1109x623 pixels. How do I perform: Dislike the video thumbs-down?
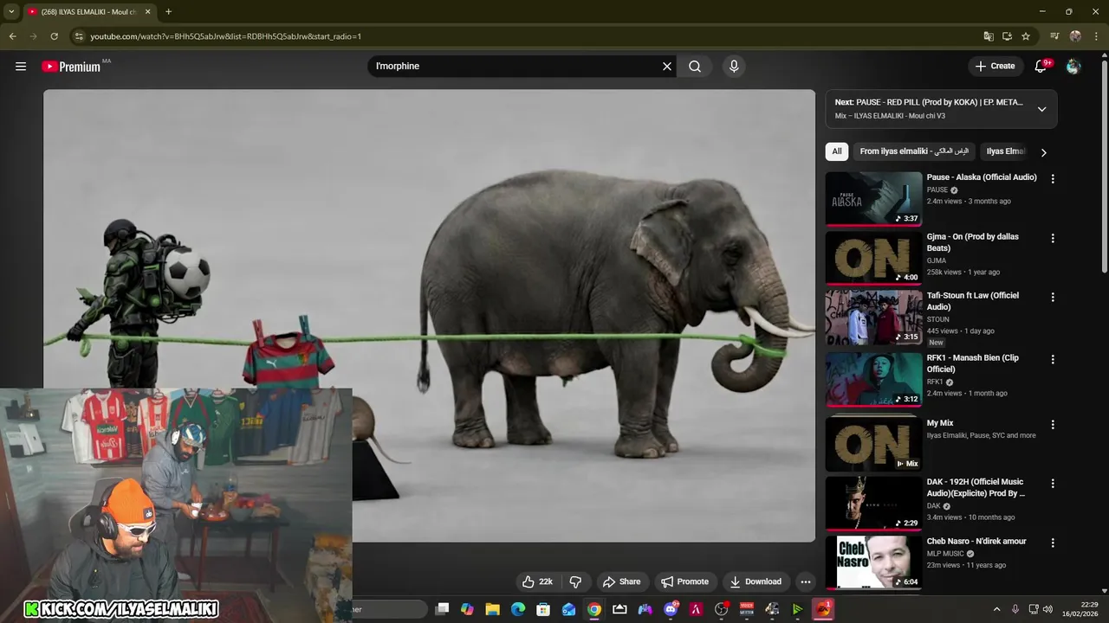[575, 581]
